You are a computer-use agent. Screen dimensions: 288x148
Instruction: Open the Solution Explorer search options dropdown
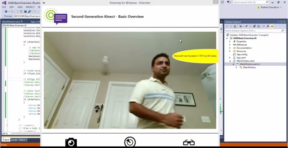point(285,31)
